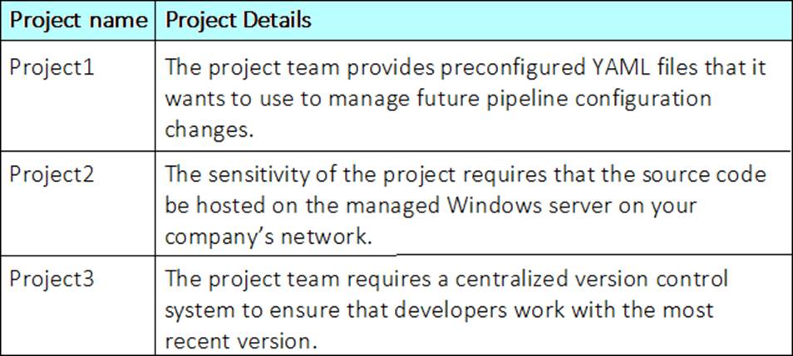The width and height of the screenshot is (793, 356).
Task: Click the "Project name" column header
Action: coord(76,20)
